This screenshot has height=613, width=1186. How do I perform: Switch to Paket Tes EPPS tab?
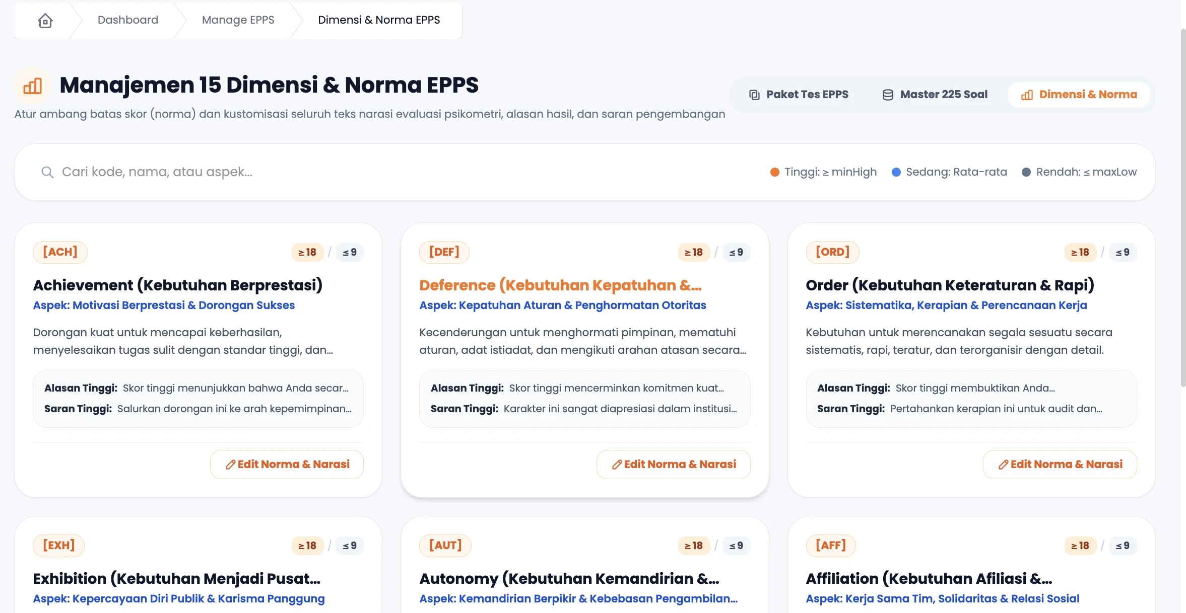click(x=799, y=95)
